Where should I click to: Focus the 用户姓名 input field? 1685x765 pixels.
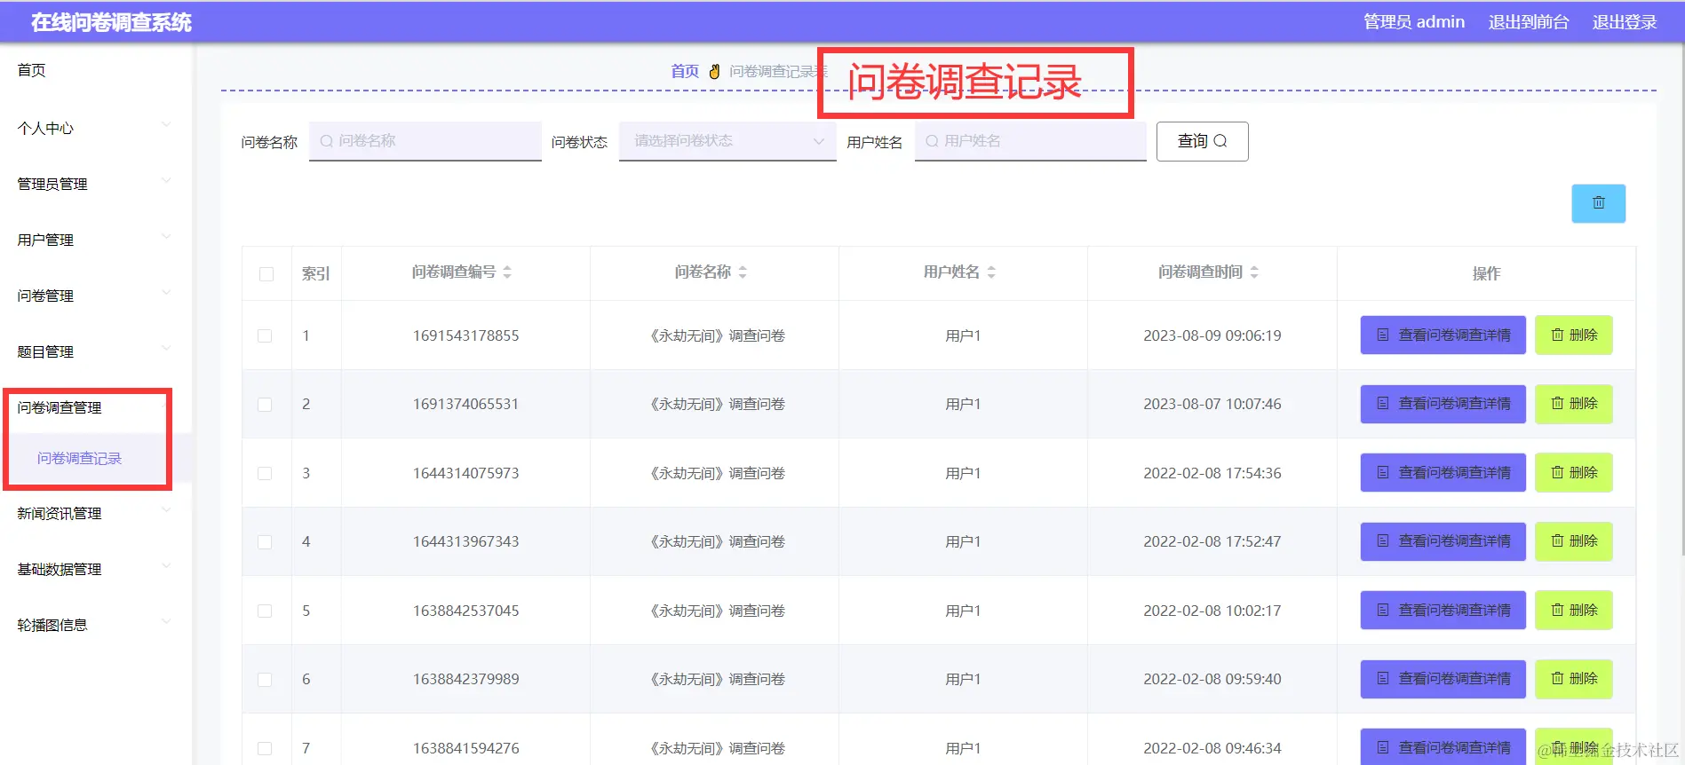point(1030,141)
